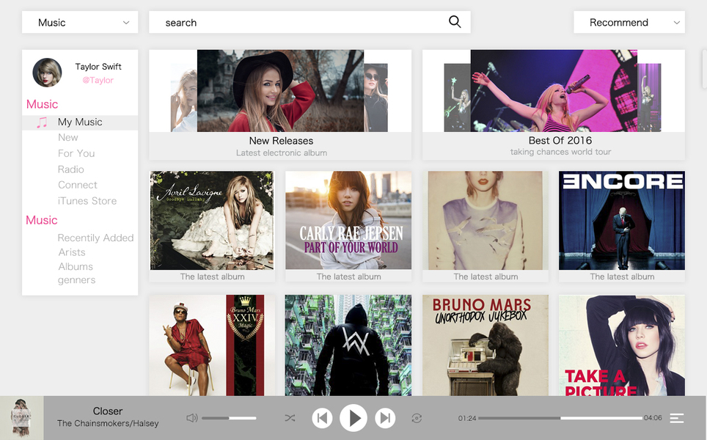Toggle shuffle playback
Image resolution: width=707 pixels, height=440 pixels.
290,418
